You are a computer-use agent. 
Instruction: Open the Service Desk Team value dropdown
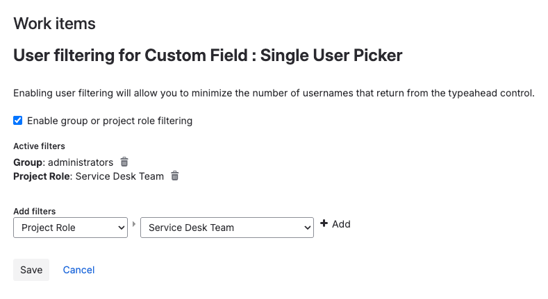click(226, 228)
